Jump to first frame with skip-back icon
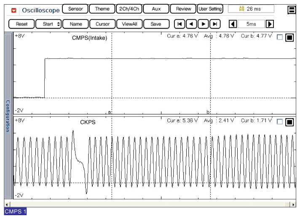This screenshot has width=300, height=219. (179, 24)
